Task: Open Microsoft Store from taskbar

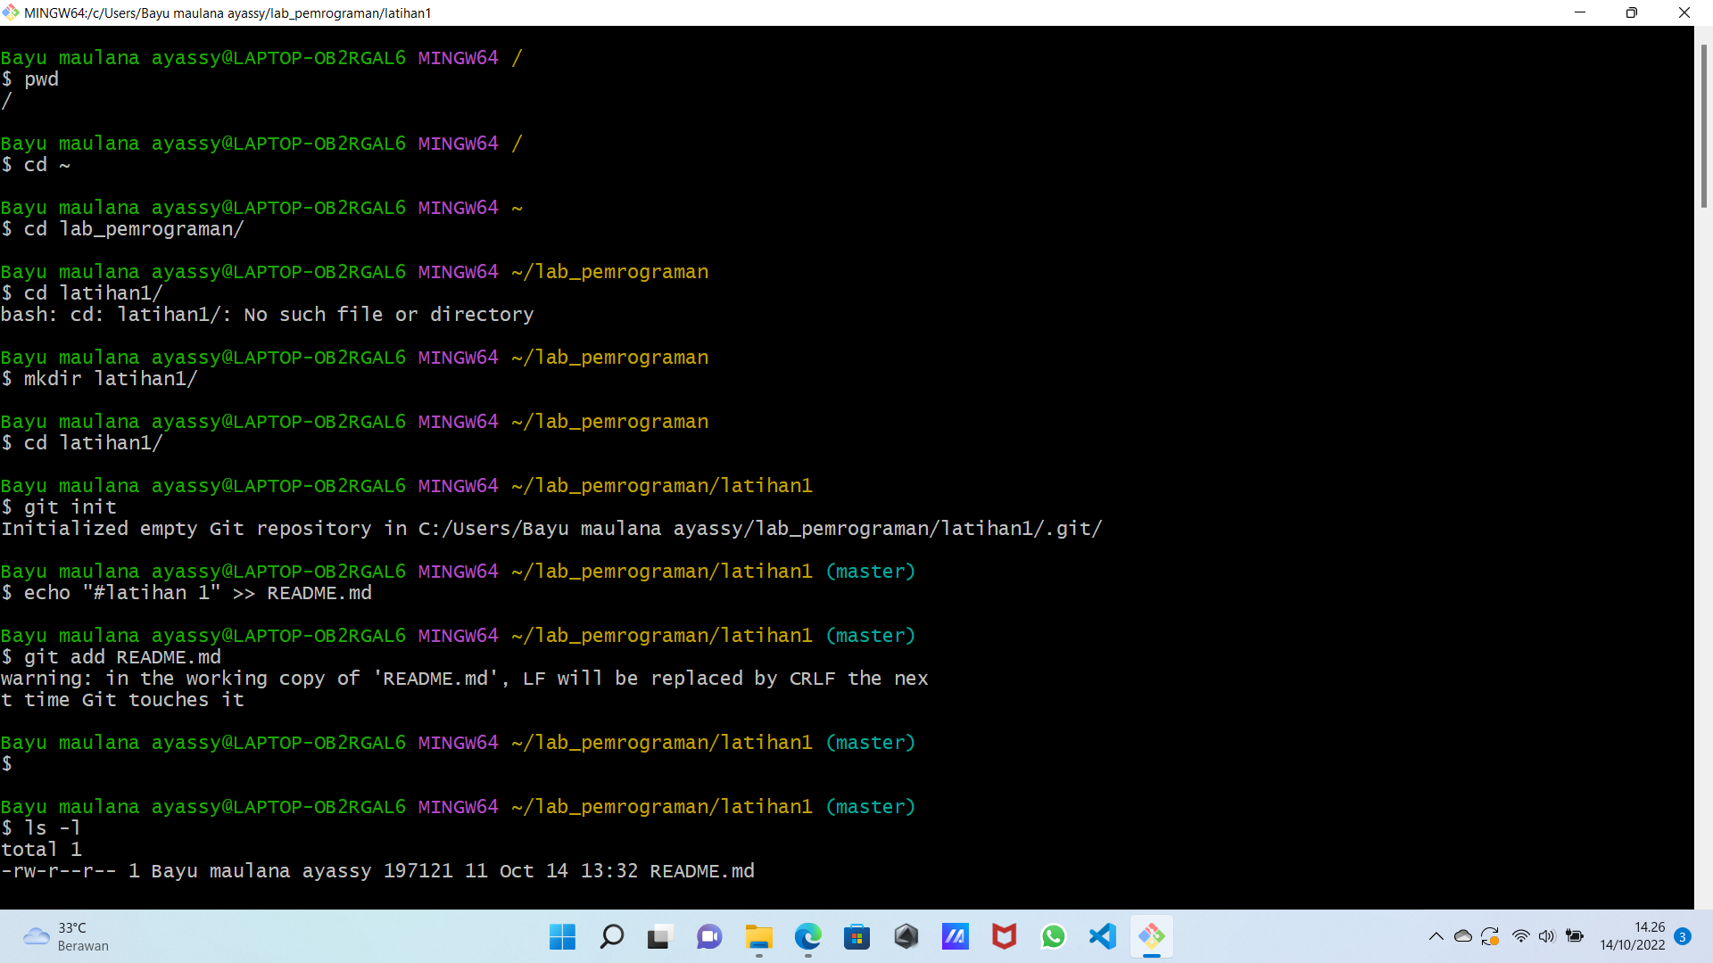Action: coord(857,937)
